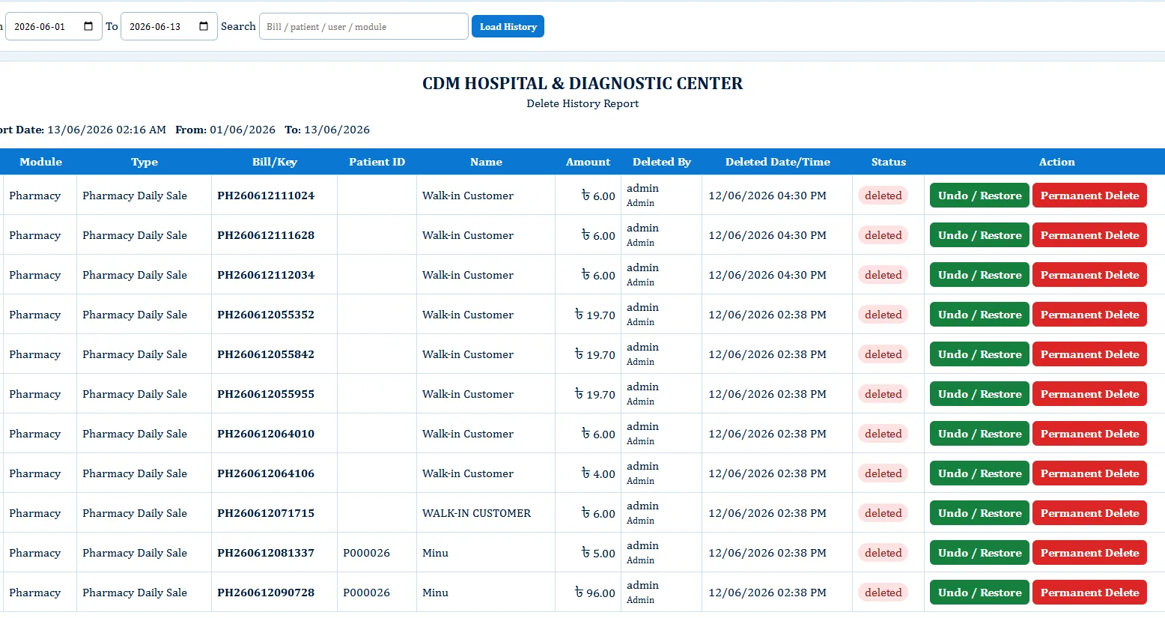This screenshot has width=1165, height=618.
Task: Click the amount ৳ 5.00
Action: (x=598, y=553)
